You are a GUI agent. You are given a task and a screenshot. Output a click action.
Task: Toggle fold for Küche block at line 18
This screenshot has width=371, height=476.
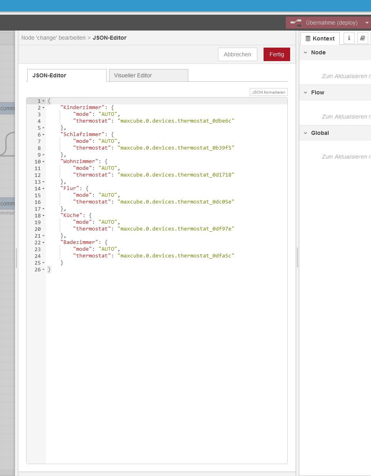[44, 216]
